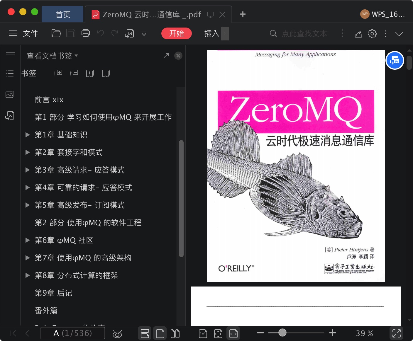
Task: Go to previous page arrow
Action: tap(27, 333)
